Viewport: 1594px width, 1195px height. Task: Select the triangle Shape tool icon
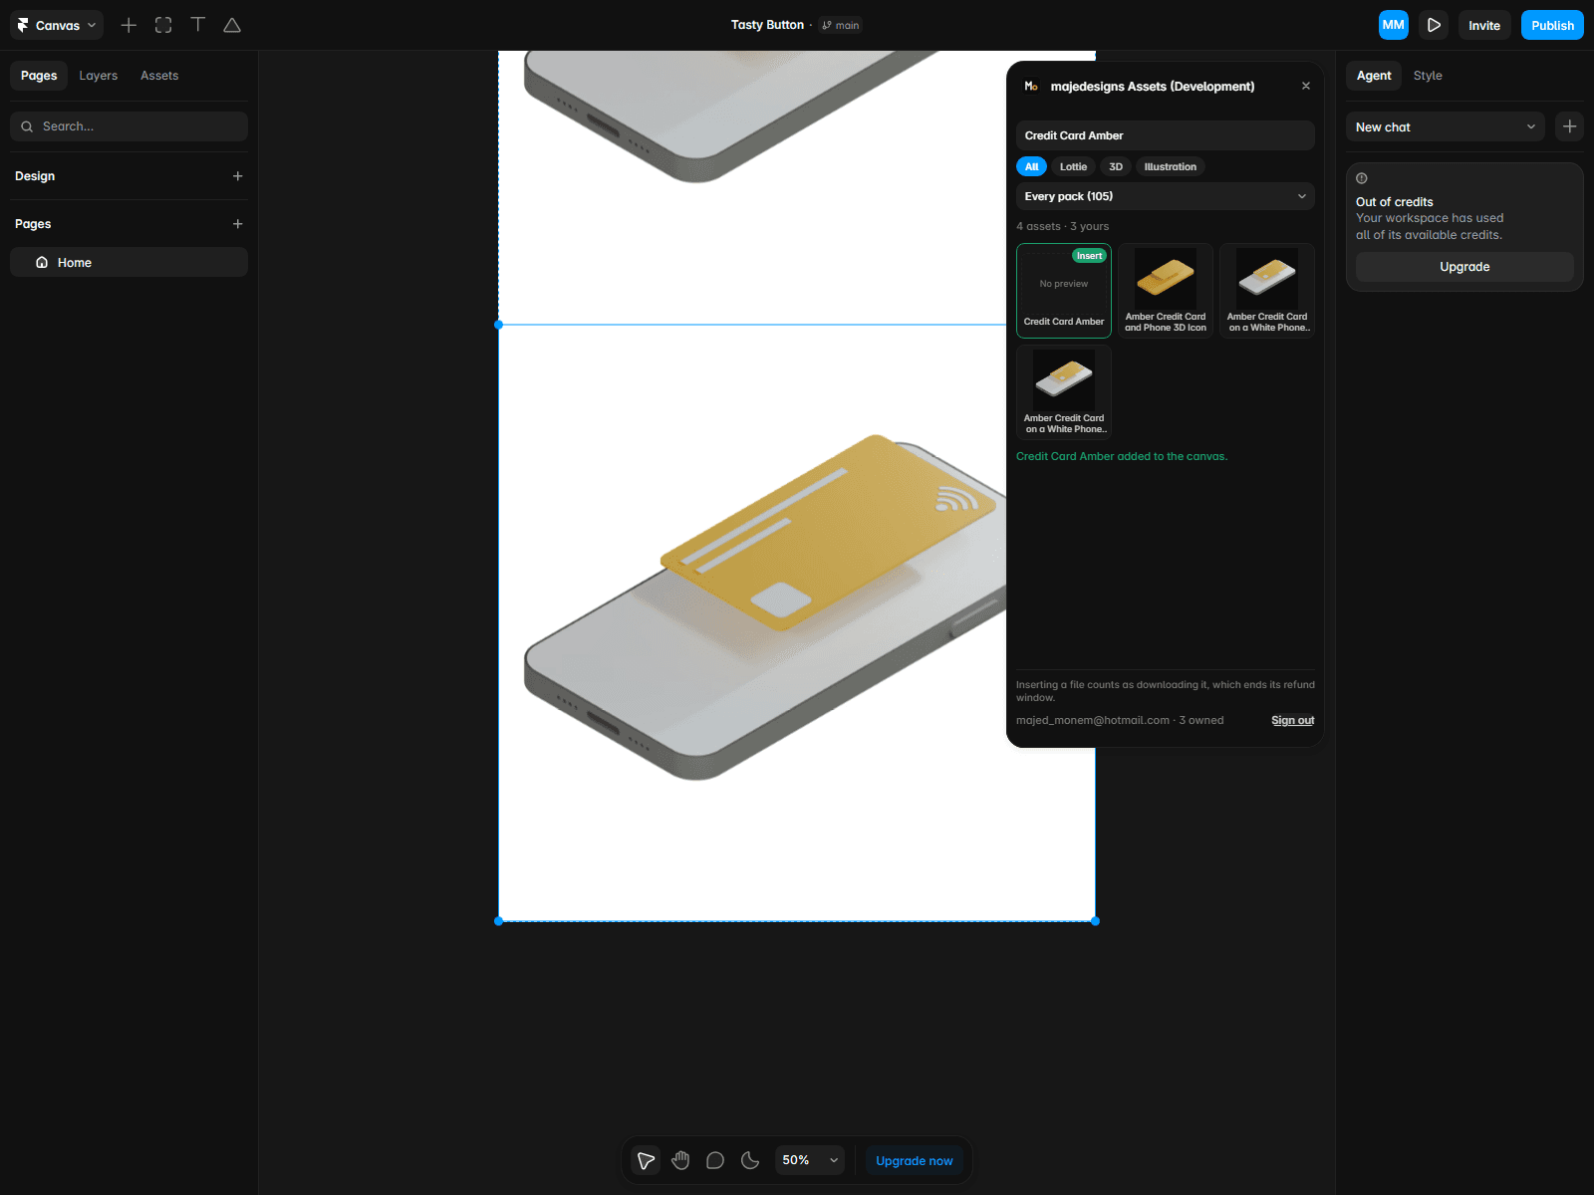click(x=232, y=25)
